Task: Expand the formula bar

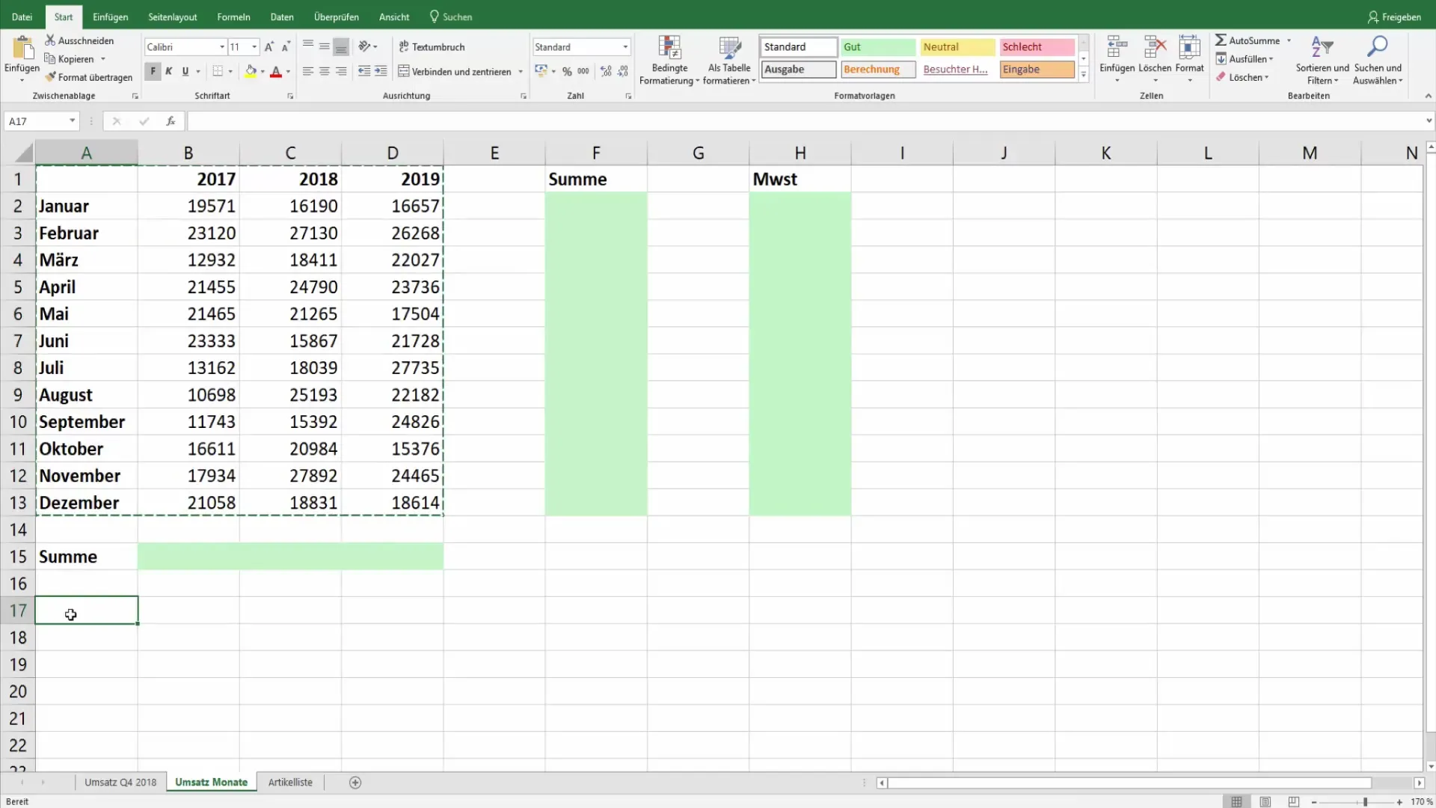Action: tap(1429, 120)
